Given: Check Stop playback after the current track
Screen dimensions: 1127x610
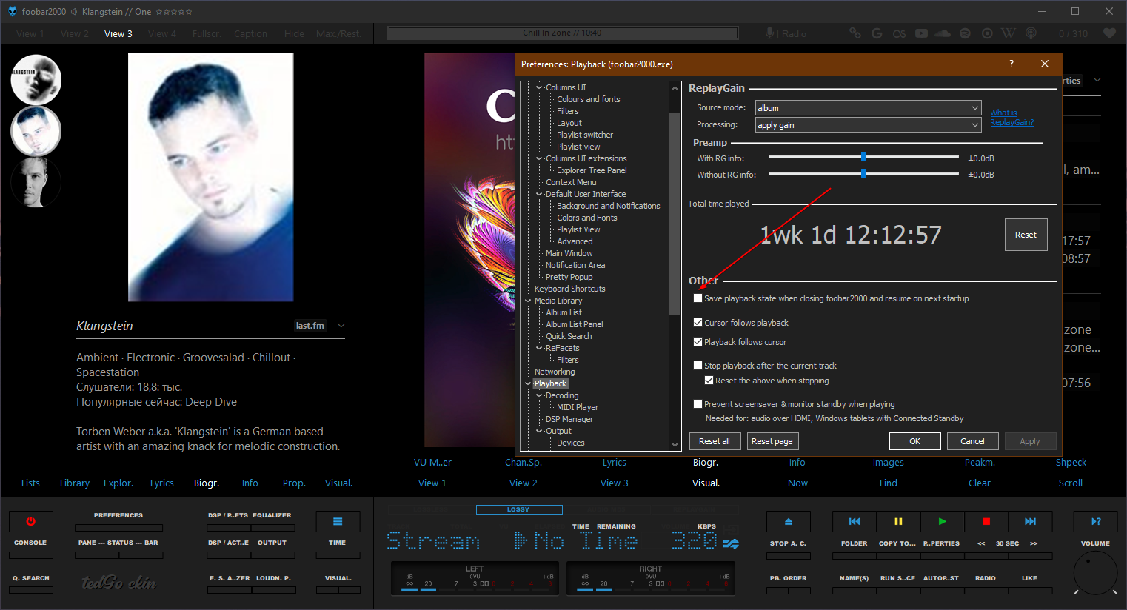Looking at the screenshot, I should point(698,366).
